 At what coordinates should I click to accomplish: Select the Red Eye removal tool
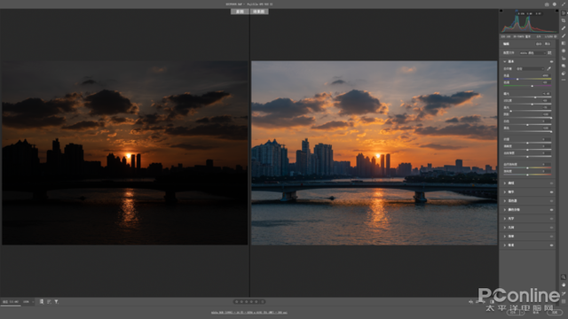(x=564, y=58)
